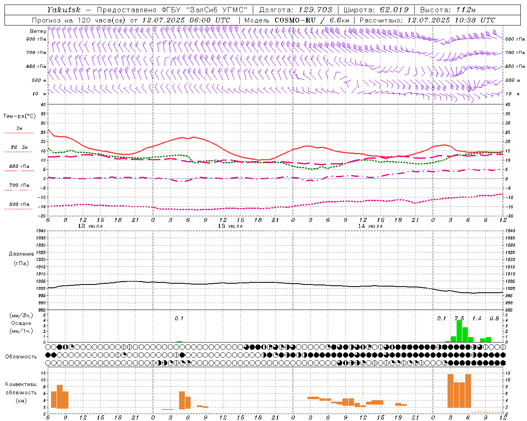Select the "Долгота: 129.703" header field
The height and width of the screenshot is (421, 527).
296,10
